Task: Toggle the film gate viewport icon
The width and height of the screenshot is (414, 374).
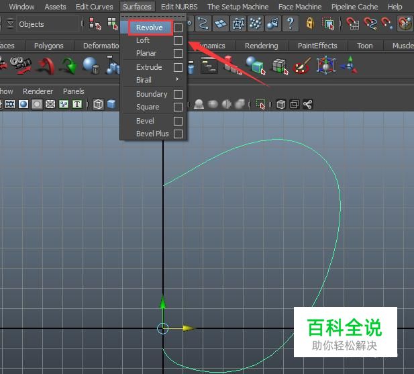Action: [10, 104]
